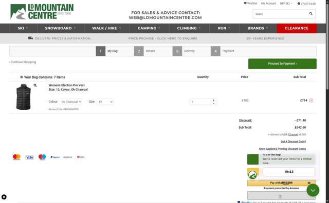Screen dimensions: 329x203
Task: Remove the Electron Pro Vest with red X
Action: [311, 100]
